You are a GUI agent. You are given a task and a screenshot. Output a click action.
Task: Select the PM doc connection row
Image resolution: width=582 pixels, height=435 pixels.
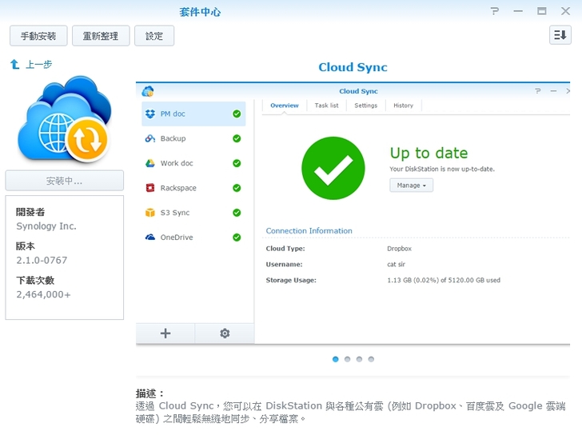193,114
